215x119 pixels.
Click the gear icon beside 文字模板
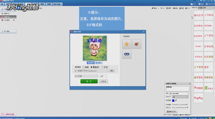coord(14,20)
